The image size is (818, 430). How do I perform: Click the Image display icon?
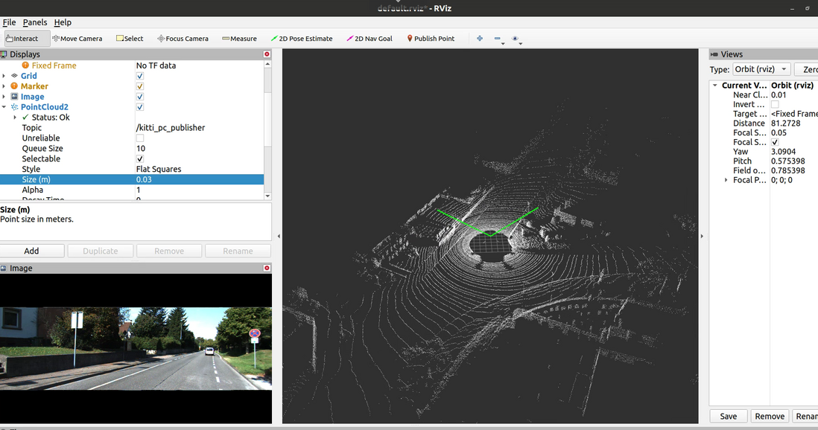coord(15,97)
